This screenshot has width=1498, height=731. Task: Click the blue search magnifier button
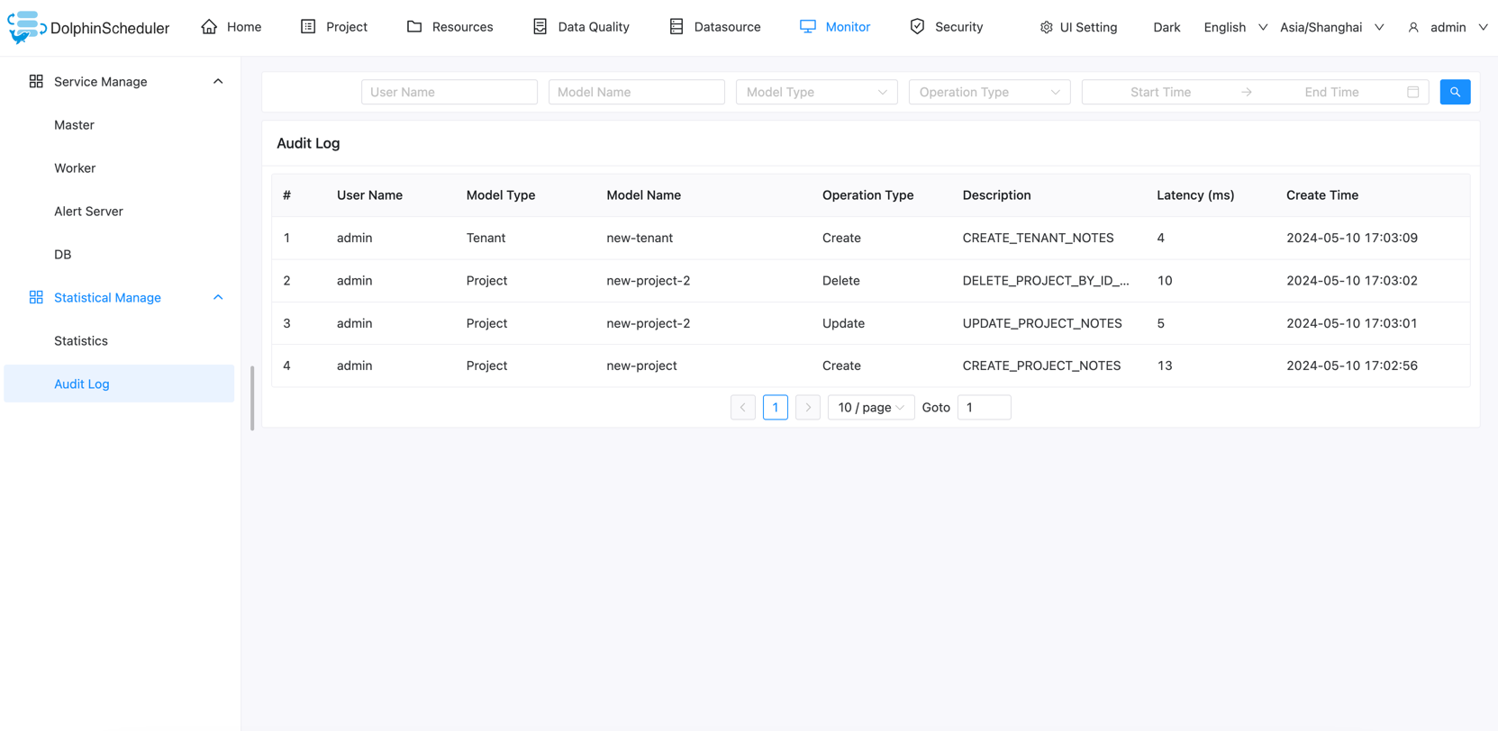pos(1455,92)
